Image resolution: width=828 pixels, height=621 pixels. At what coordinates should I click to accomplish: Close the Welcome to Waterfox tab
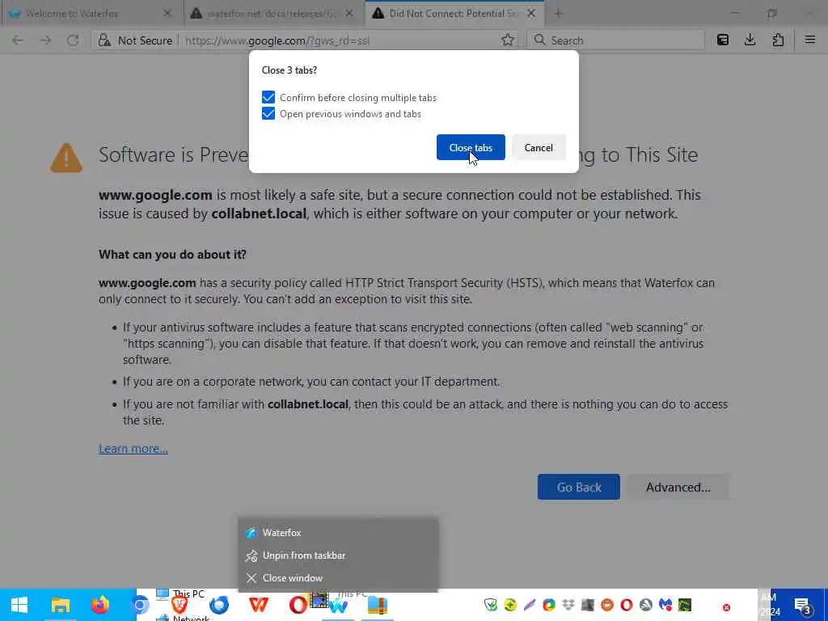[x=167, y=14]
